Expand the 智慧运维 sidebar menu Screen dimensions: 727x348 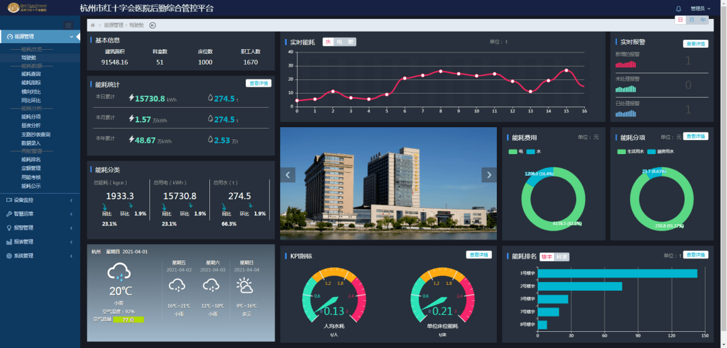(x=40, y=214)
